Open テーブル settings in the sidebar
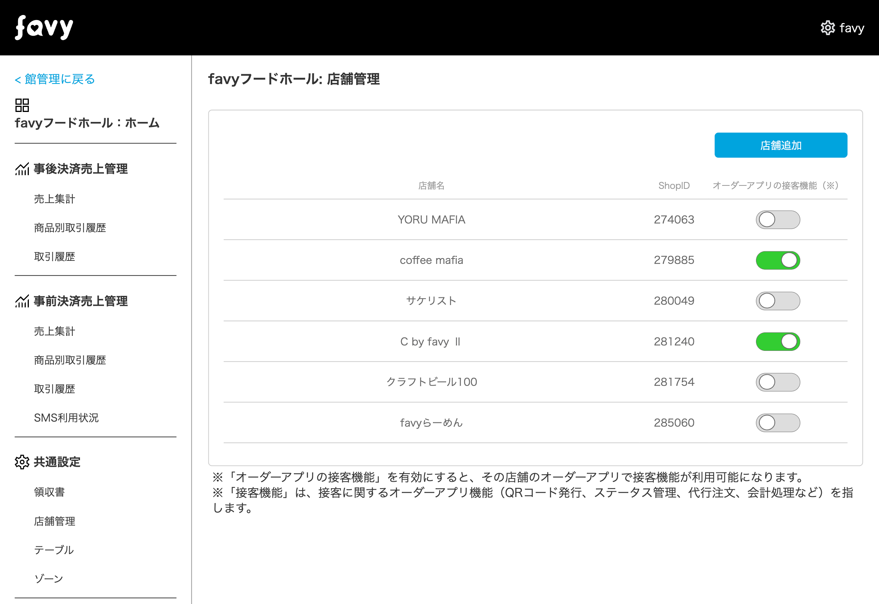 point(54,550)
